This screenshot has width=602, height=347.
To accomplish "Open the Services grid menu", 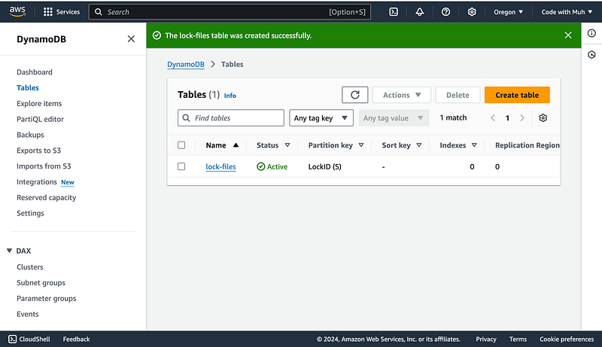I will coord(62,12).
